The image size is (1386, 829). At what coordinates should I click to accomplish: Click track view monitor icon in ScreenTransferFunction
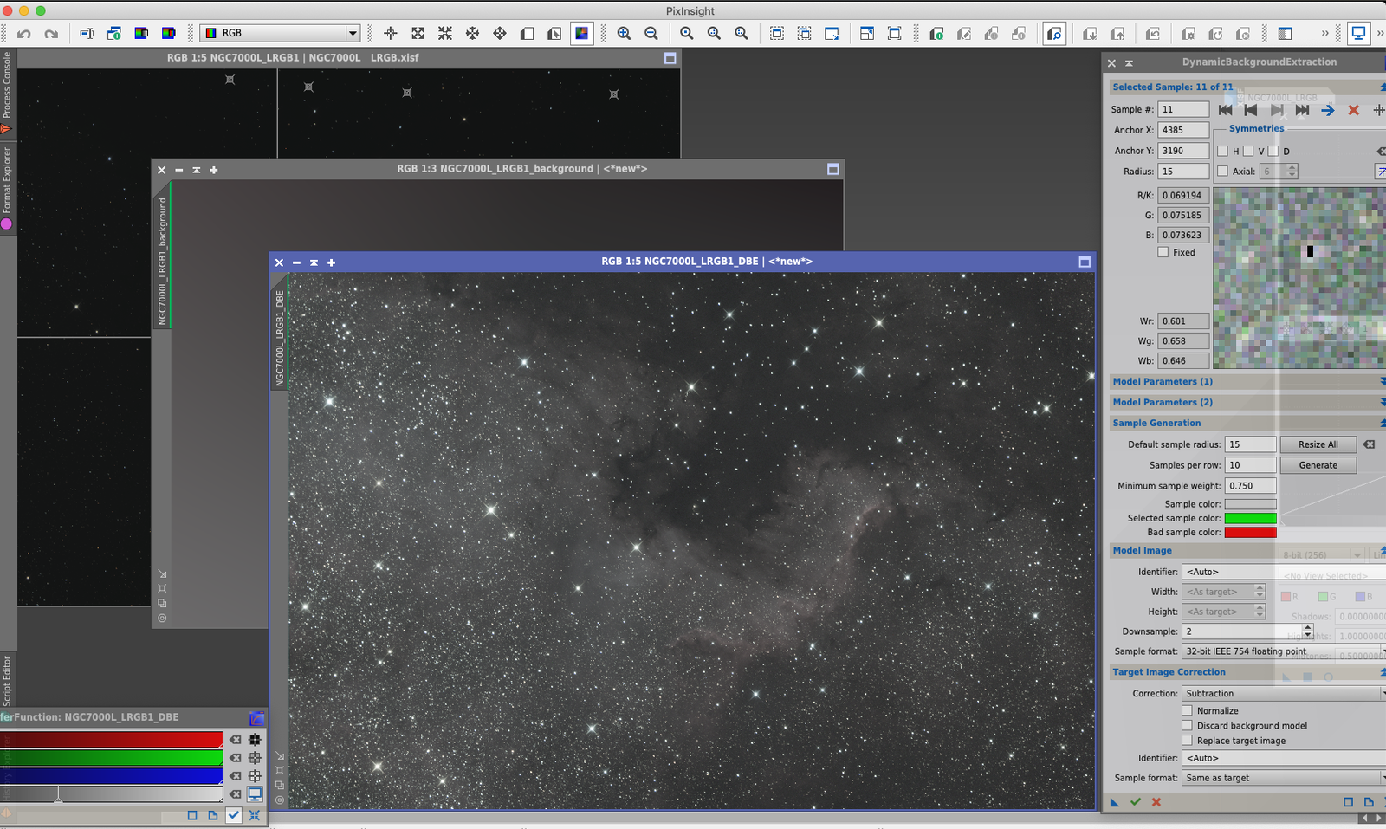point(255,794)
